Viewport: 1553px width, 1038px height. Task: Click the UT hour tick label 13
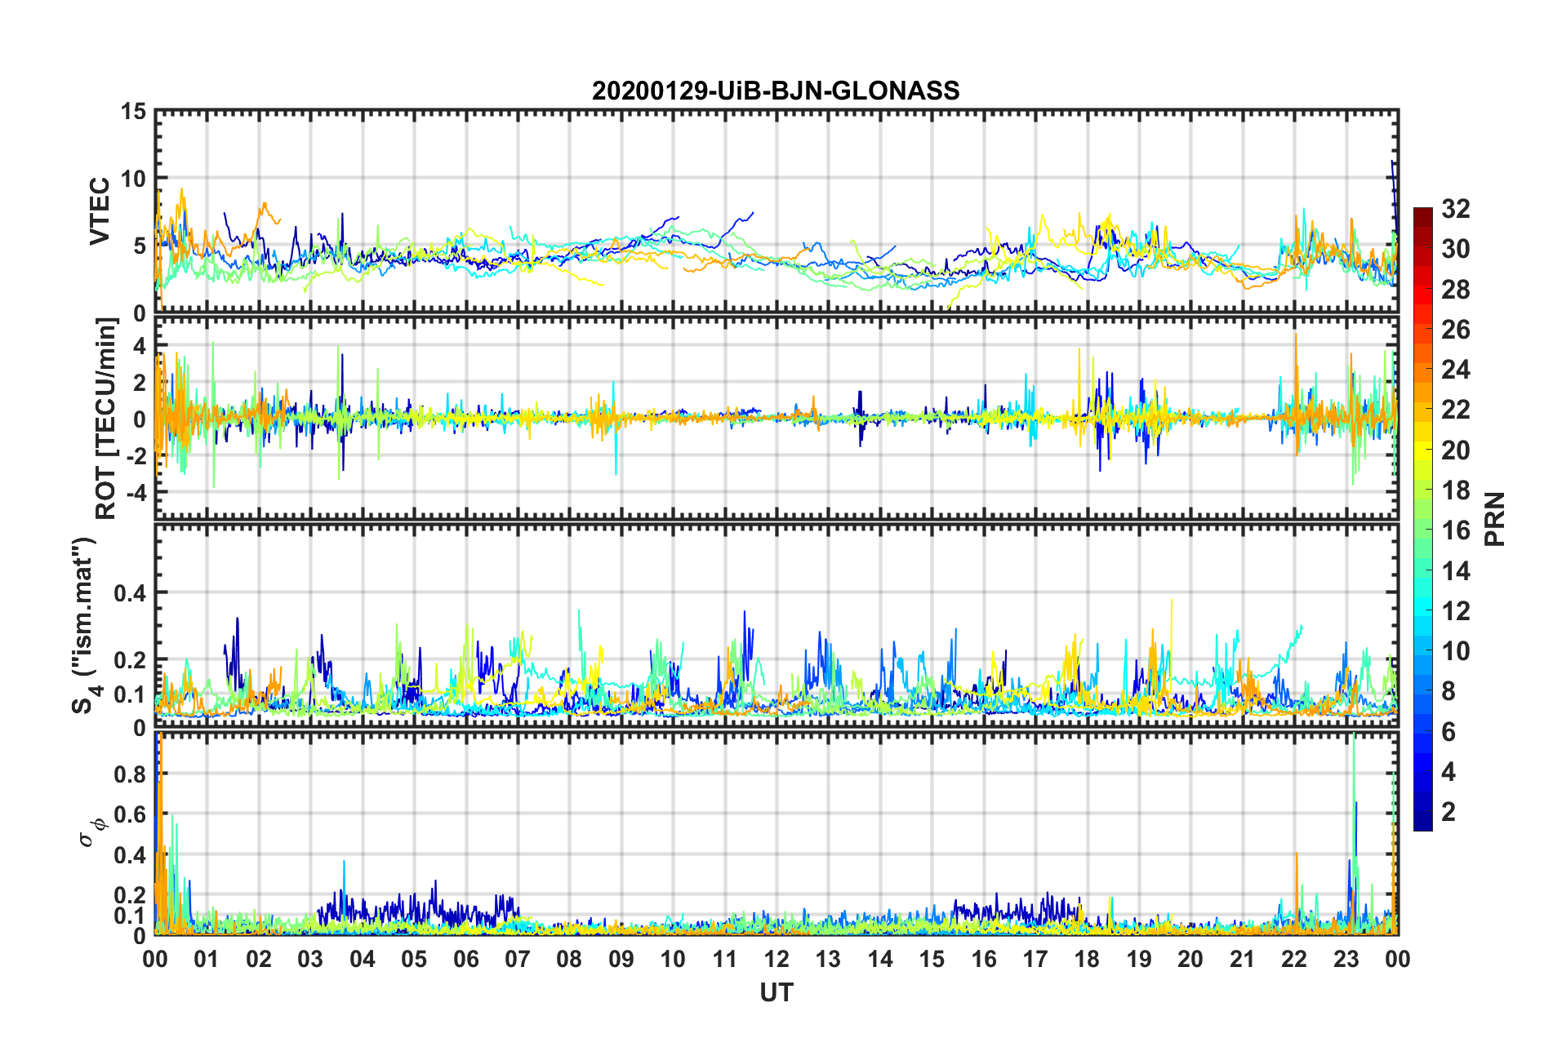tap(828, 959)
